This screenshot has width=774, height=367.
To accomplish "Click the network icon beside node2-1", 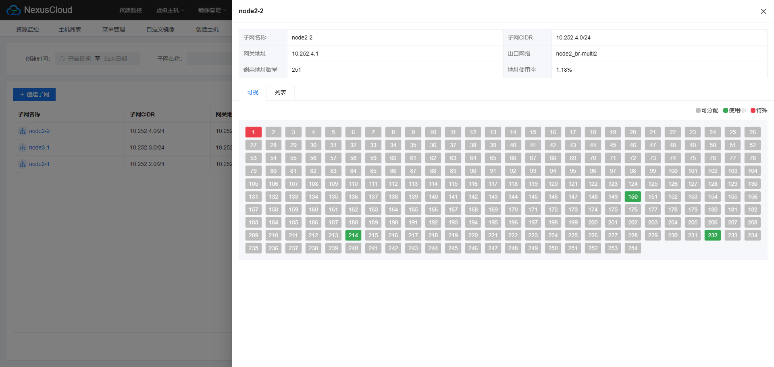I will (23, 164).
